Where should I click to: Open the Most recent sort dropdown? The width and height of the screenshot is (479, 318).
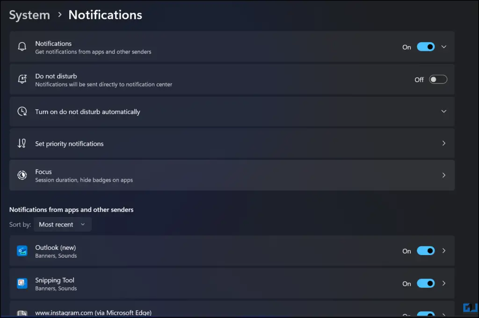coord(62,225)
